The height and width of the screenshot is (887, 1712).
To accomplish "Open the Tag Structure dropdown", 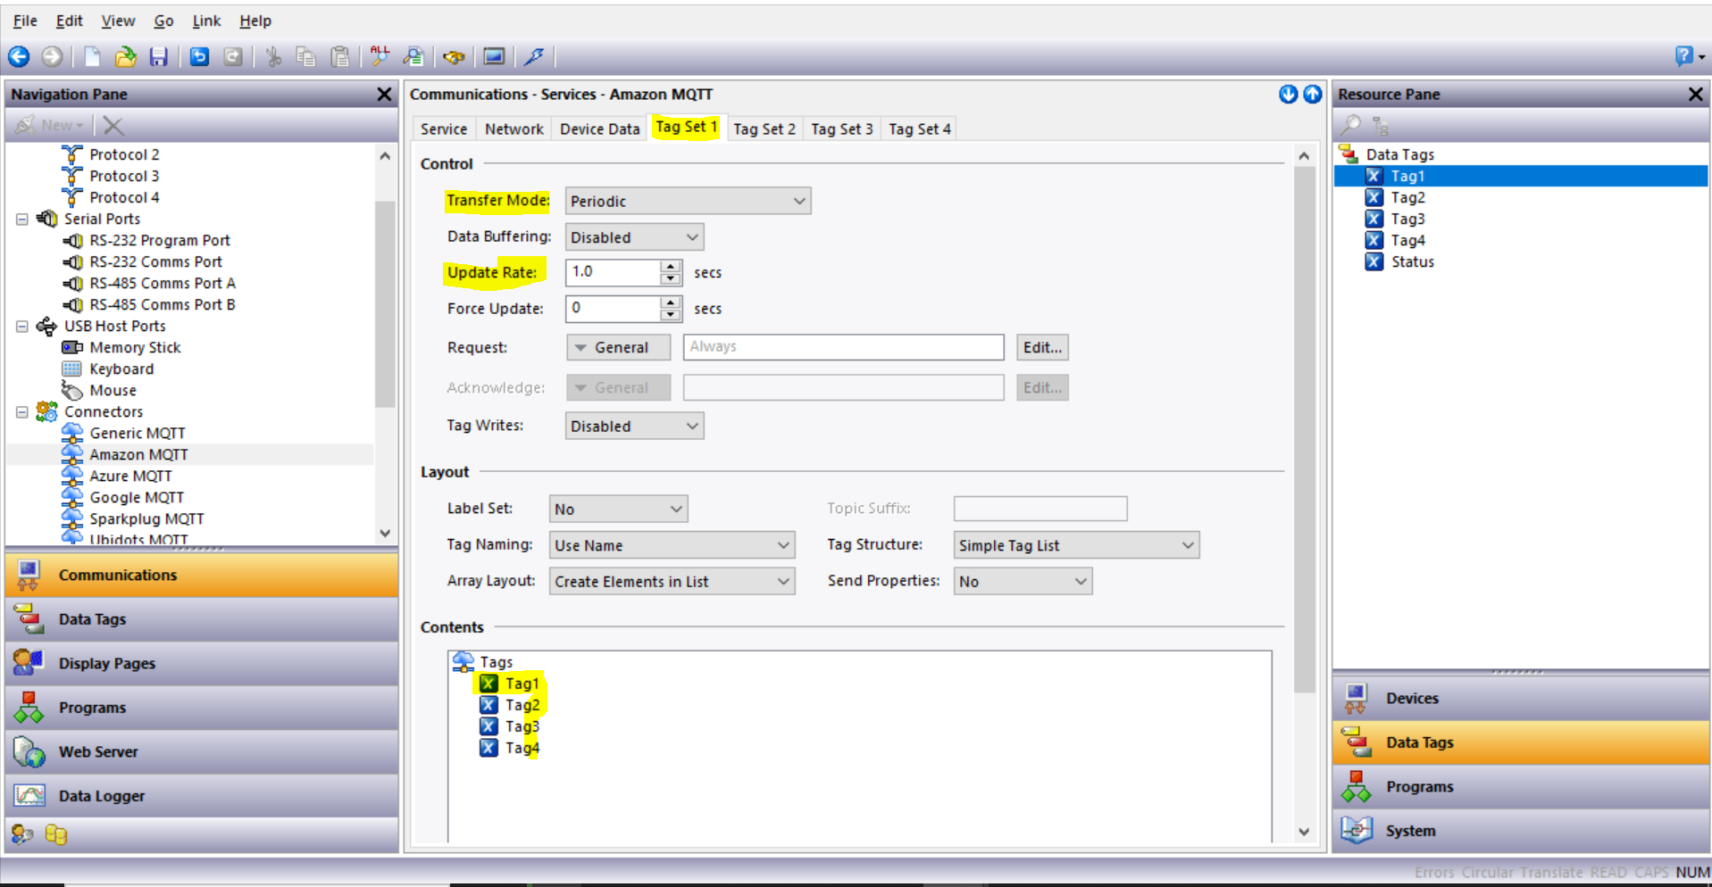I will pos(1076,545).
